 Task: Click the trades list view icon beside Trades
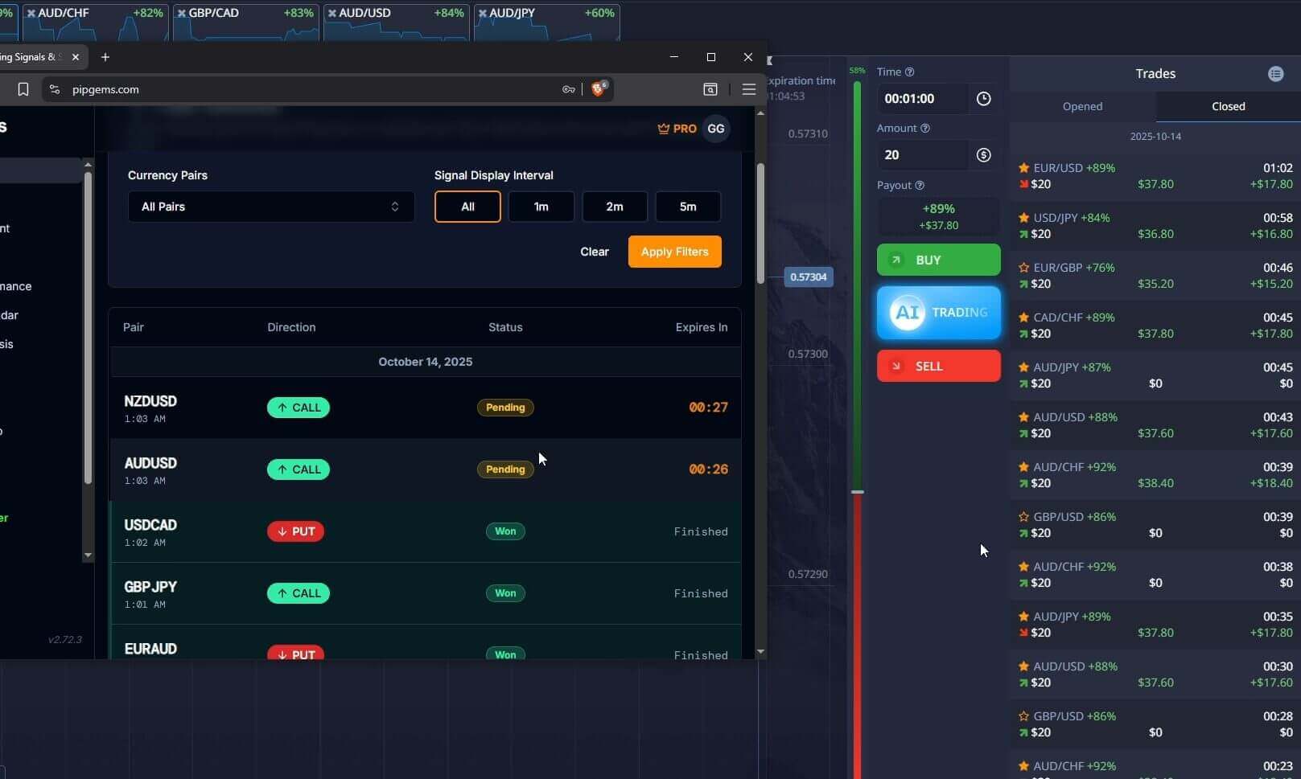[1275, 73]
